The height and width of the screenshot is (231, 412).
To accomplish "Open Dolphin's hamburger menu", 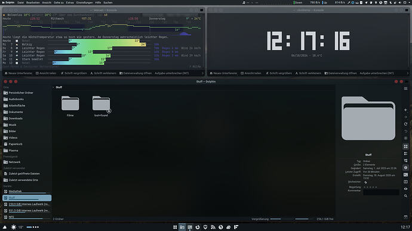I will point(405,89).
